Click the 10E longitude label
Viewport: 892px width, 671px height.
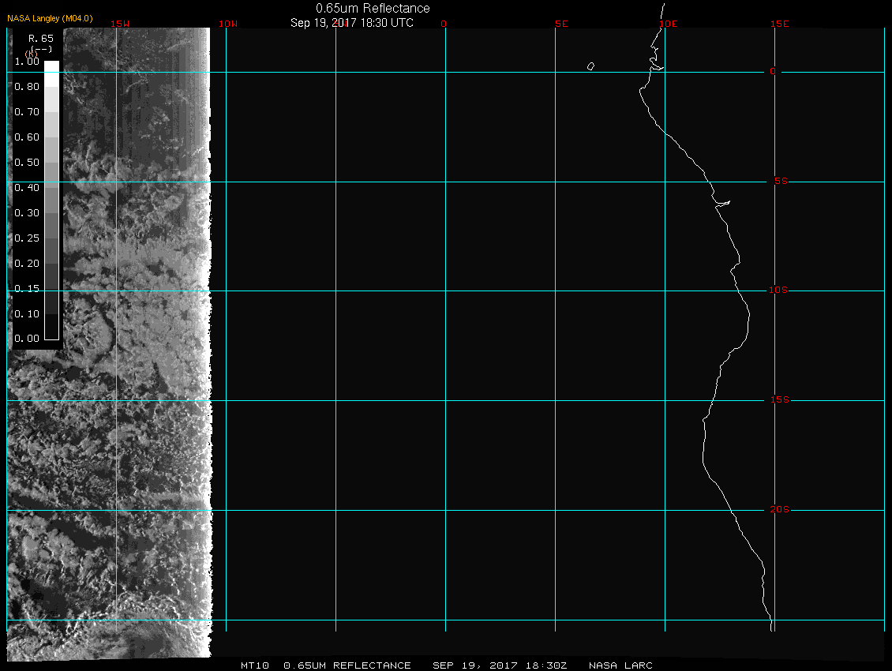point(669,24)
